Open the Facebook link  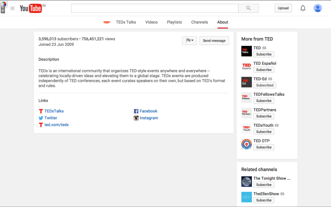(x=148, y=111)
